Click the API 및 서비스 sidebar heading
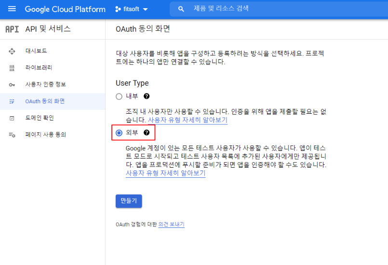388x265 pixels. point(48,29)
